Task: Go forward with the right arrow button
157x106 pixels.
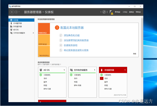Action: (x=16, y=12)
